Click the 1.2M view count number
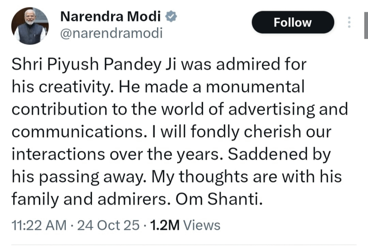This screenshot has height=248, width=368. point(165,225)
